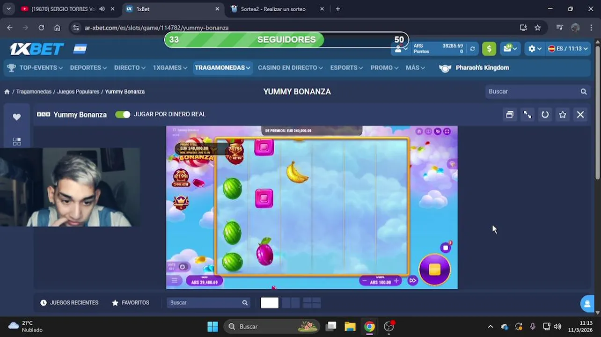Go to home via breadcrumb house icon
This screenshot has width=601, height=337.
coord(7,92)
